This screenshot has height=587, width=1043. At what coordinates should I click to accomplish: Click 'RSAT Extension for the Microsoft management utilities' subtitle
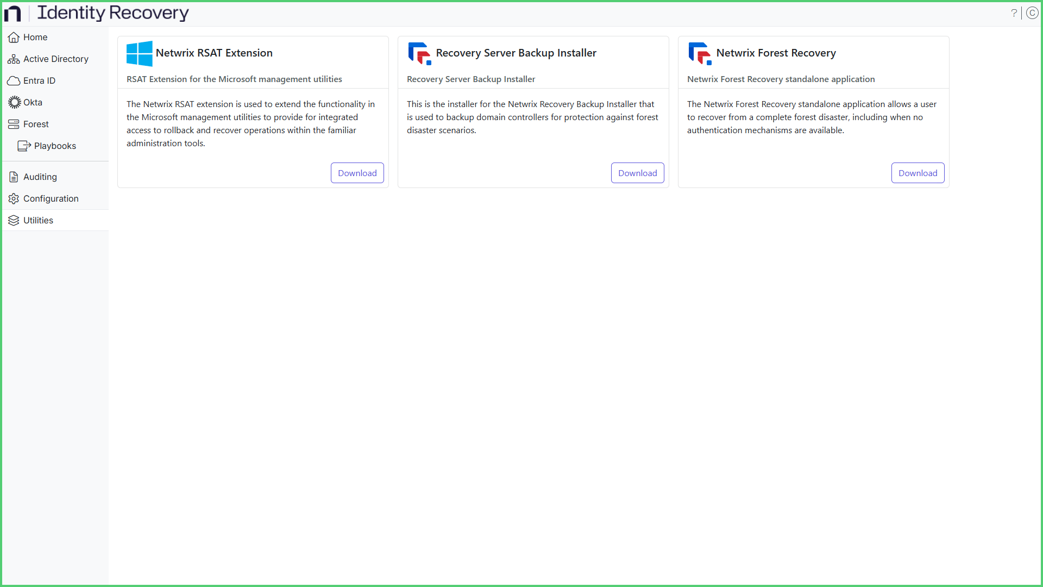[234, 79]
